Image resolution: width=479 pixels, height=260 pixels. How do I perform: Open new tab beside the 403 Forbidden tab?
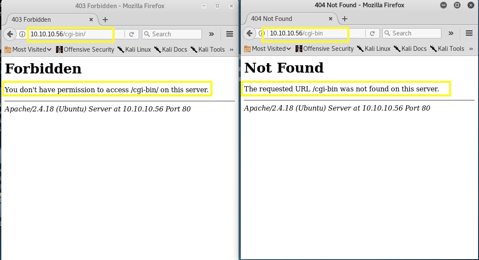point(105,20)
